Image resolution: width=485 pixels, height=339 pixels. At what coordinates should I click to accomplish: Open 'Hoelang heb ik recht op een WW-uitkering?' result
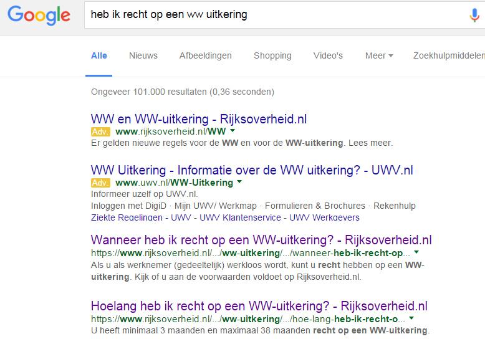(259, 306)
